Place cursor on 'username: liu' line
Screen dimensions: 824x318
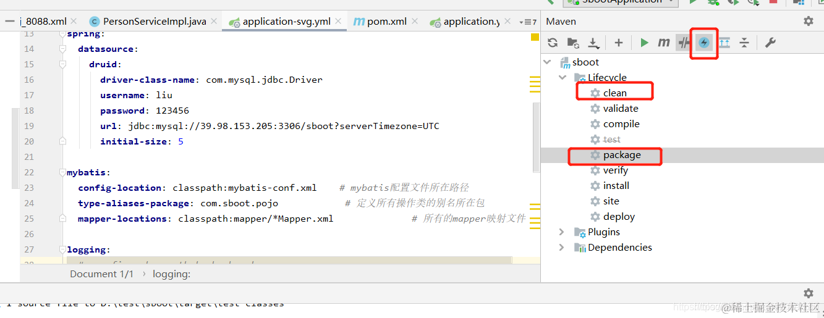click(x=136, y=95)
